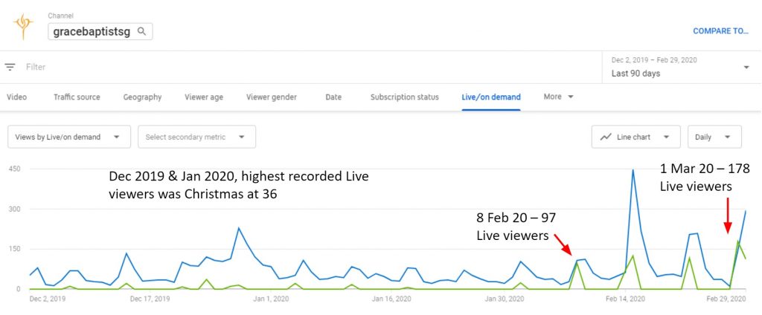Click the filter lines icon

click(10, 67)
